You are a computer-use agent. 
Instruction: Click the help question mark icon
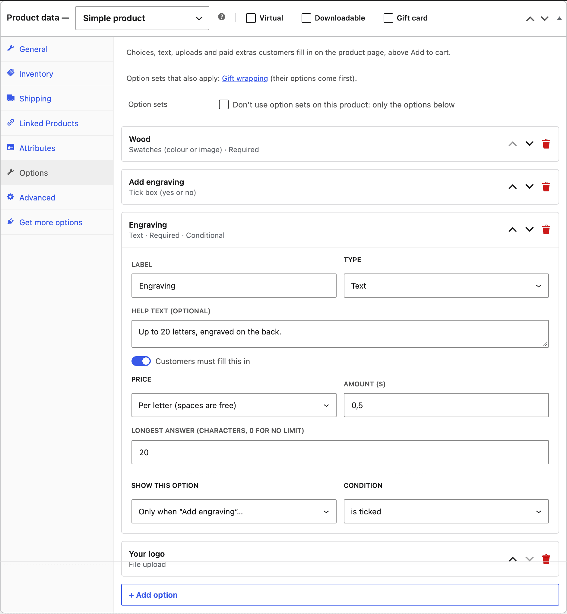click(222, 17)
